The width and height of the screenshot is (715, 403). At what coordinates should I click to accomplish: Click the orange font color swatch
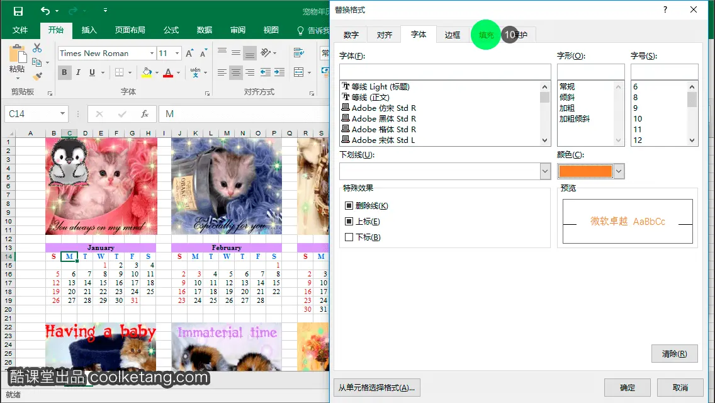585,171
